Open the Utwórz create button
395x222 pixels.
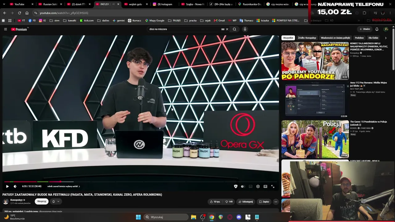point(365,29)
